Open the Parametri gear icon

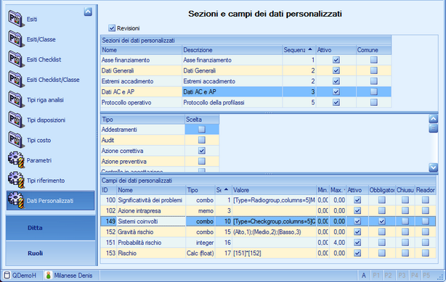coord(16,160)
